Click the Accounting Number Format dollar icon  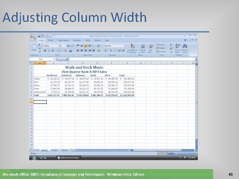tap(106, 50)
